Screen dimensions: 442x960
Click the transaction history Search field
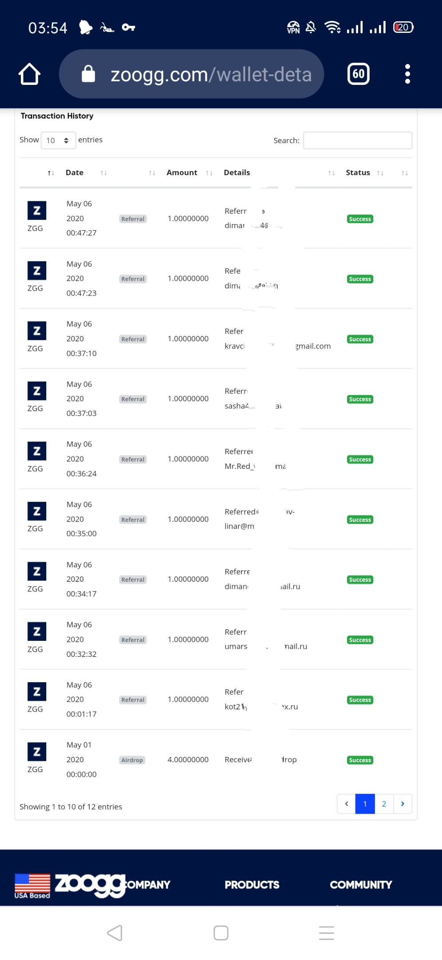pos(358,140)
